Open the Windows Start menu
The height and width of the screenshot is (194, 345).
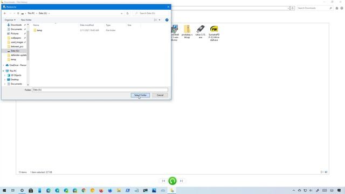(x=4, y=190)
